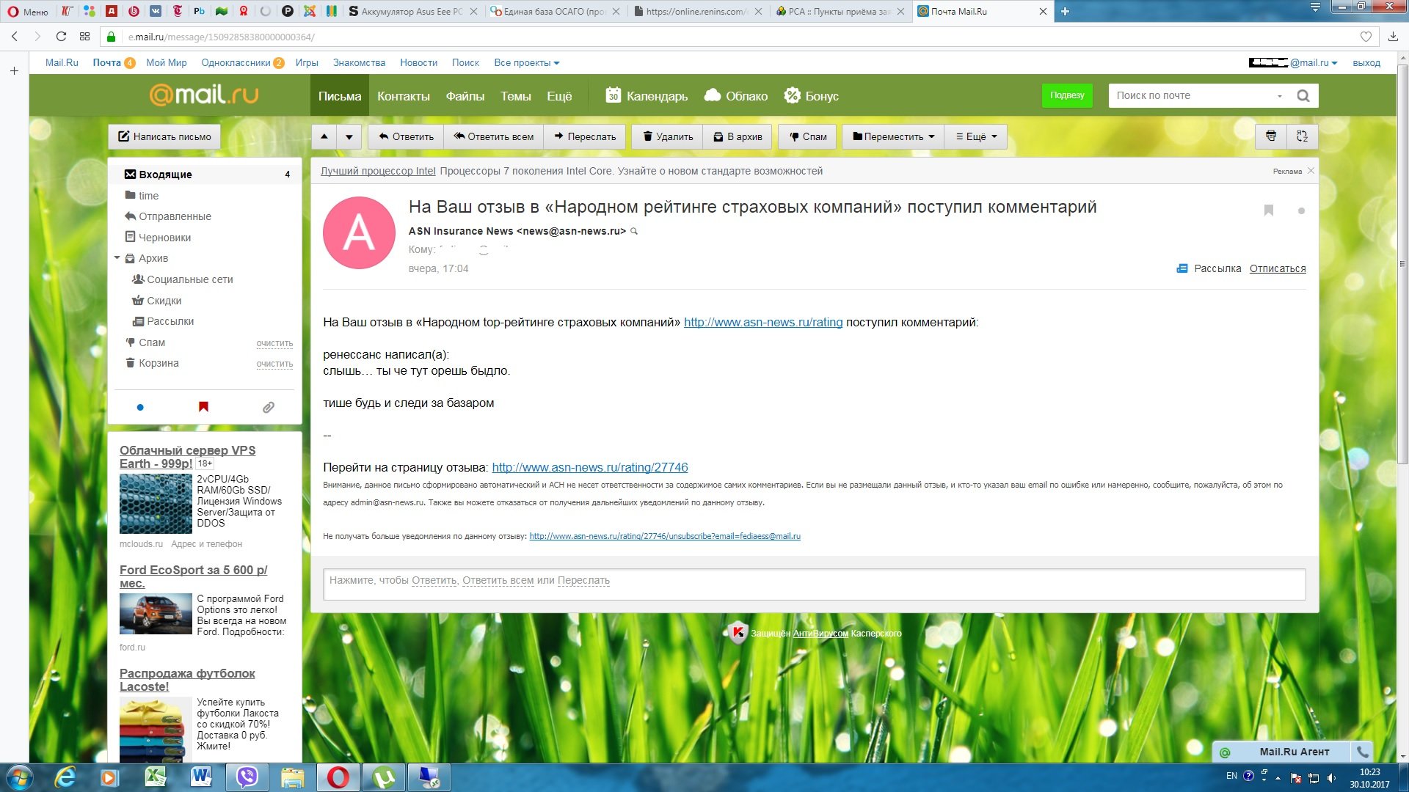The image size is (1409, 792).
Task: Switch to the OSAGO database browser tab
Action: [554, 11]
